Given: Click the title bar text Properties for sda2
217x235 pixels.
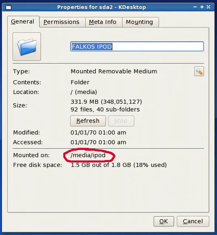Looking at the screenshot, I should 85,7.
